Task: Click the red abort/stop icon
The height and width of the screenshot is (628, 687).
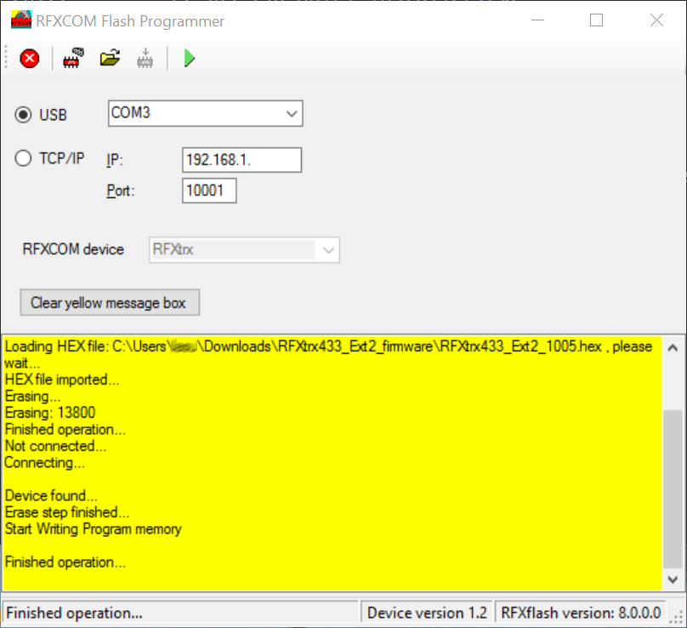Action: coord(30,59)
